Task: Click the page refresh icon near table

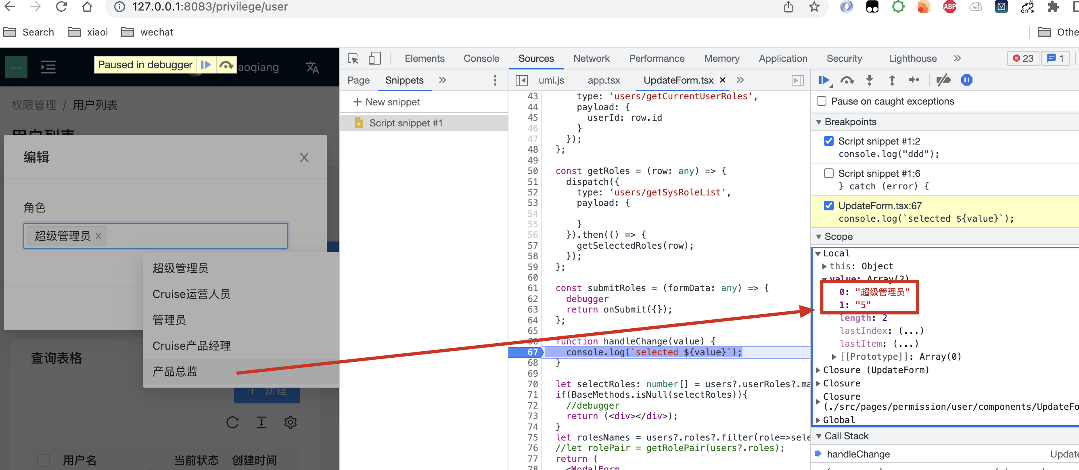Action: coord(232,422)
